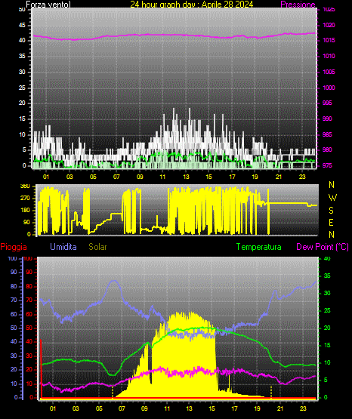Click hour label 13 under wind chart
The image size is (352, 419).
click(186, 177)
